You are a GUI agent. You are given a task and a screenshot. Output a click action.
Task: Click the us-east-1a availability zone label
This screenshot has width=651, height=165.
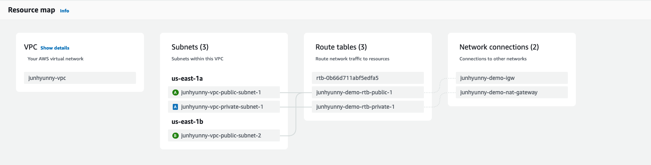(187, 78)
